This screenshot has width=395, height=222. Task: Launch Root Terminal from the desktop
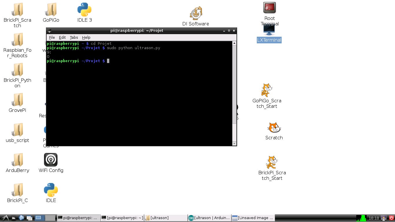point(269,8)
